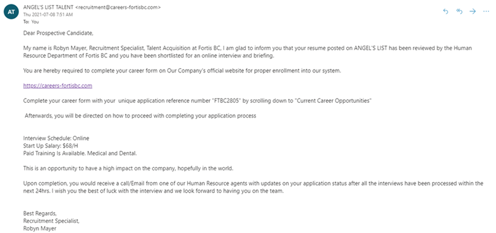Viewport: 496px width, 233px height.
Task: Click the 'Robyn Mayer' signature name
Action: coord(40,229)
